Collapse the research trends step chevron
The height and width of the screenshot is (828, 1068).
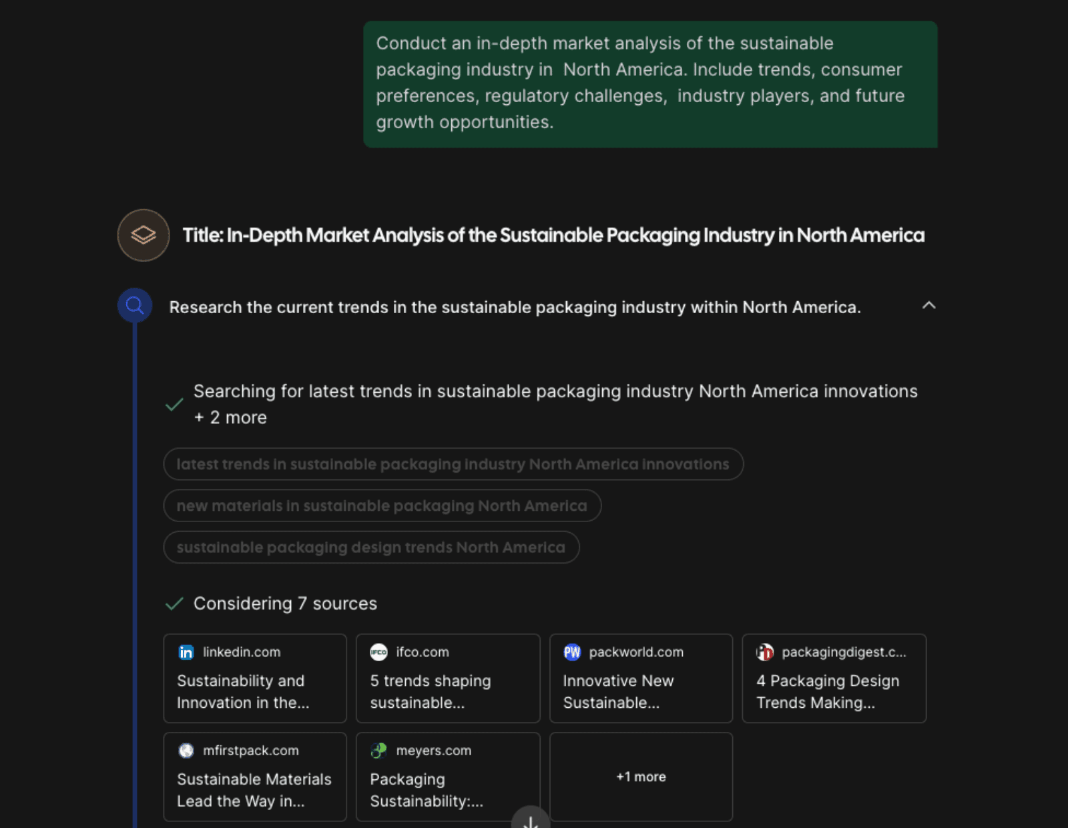tap(928, 306)
